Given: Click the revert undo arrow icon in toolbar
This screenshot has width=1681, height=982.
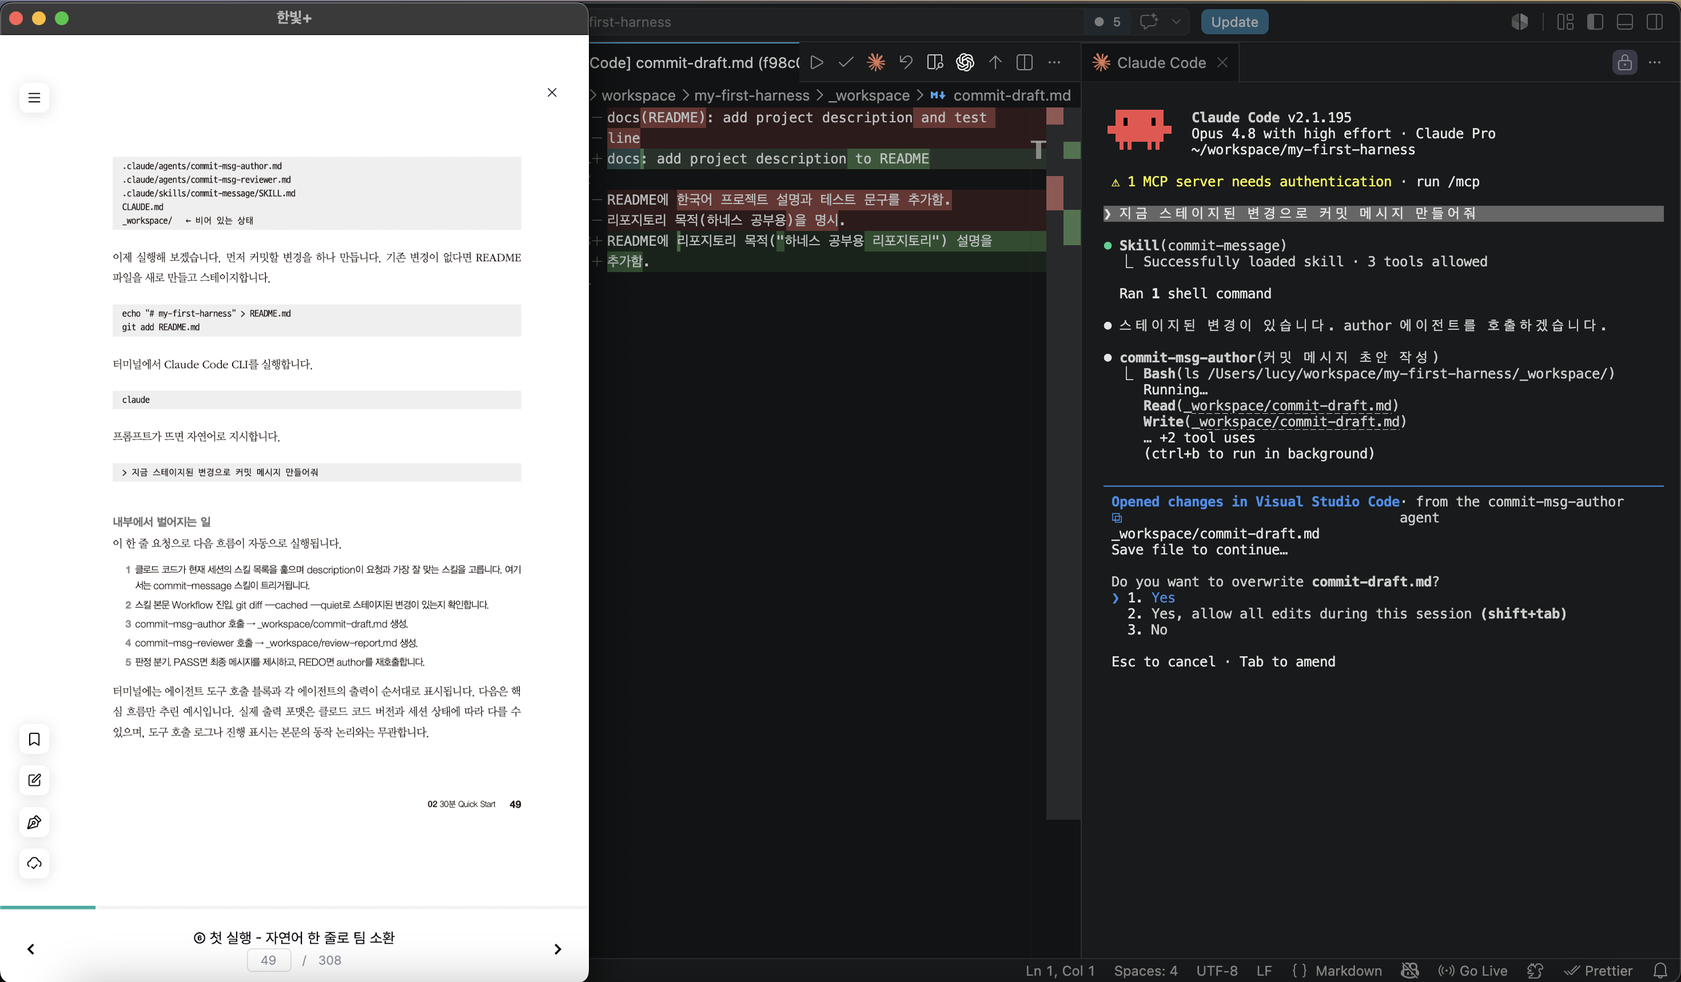Looking at the screenshot, I should tap(905, 63).
